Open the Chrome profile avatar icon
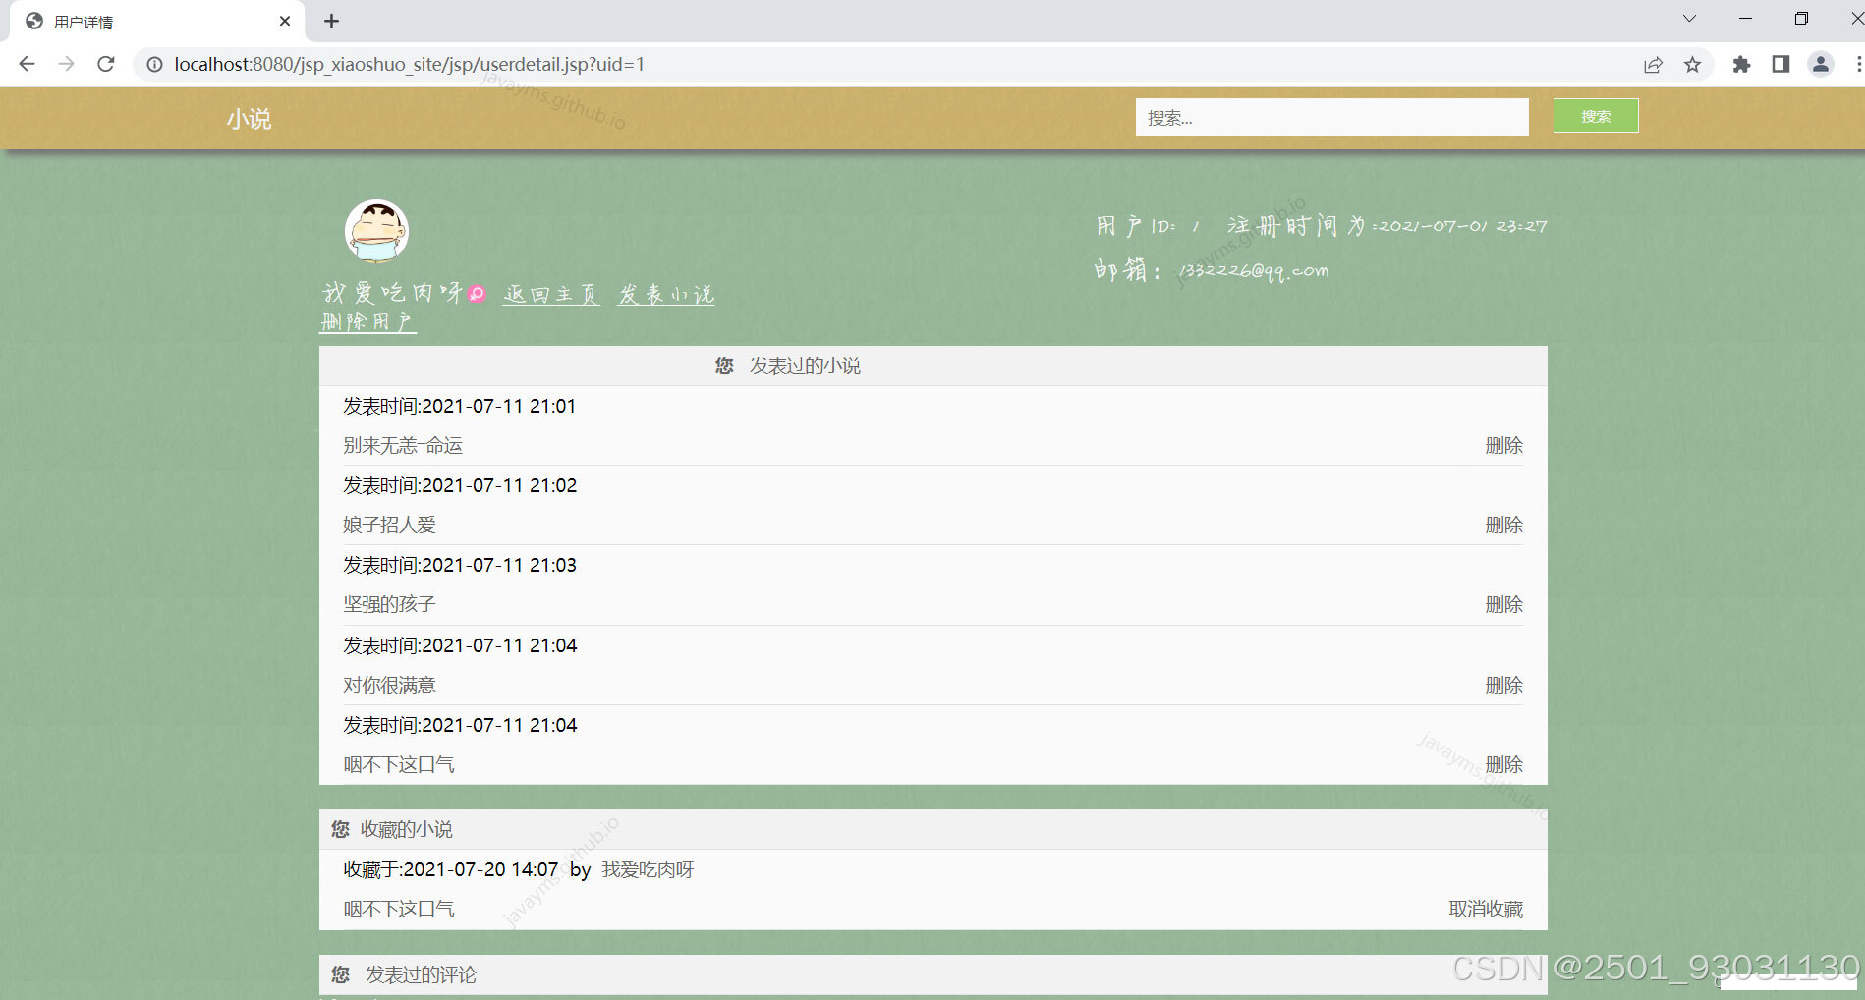Screen dimensions: 1865x1000 (1820, 64)
